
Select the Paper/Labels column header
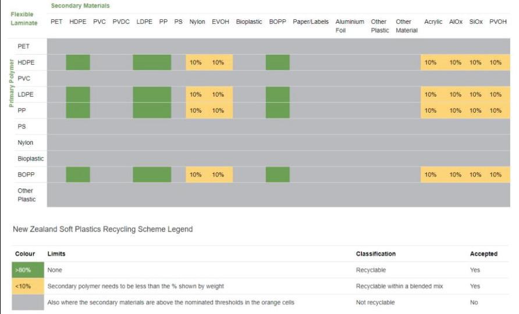pos(311,22)
